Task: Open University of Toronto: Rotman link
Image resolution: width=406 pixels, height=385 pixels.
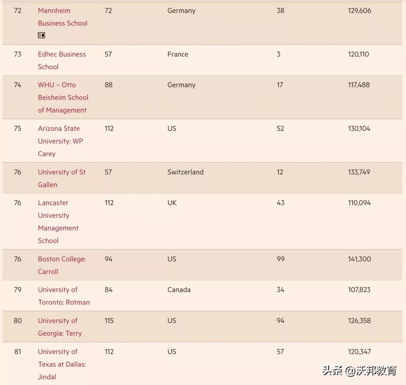Action: click(64, 296)
